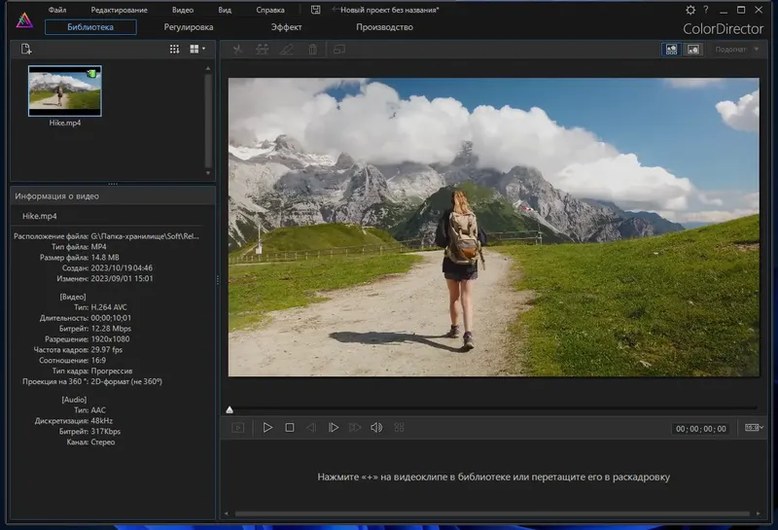This screenshot has height=530, width=778.
Task: Open the Файл menu
Action: tap(57, 10)
